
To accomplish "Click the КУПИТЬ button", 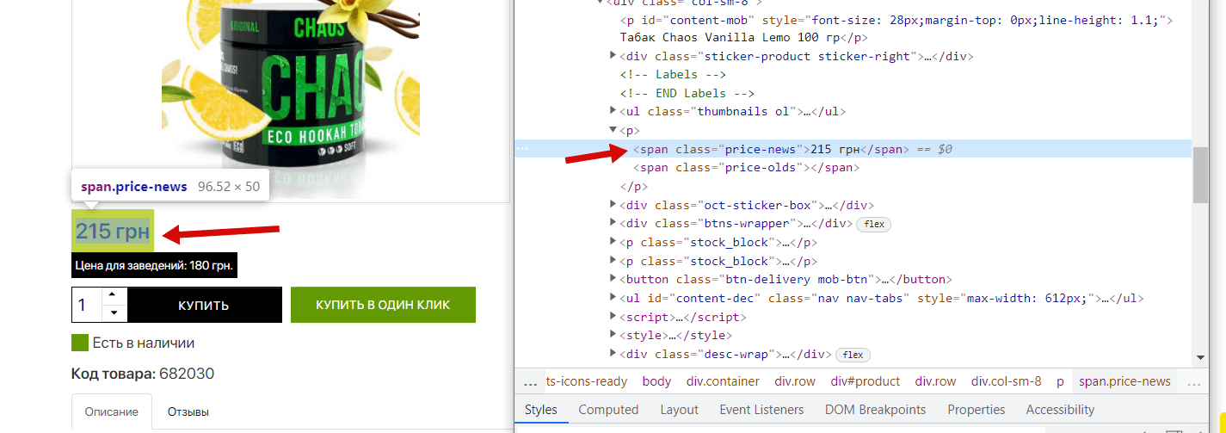I will 204,306.
